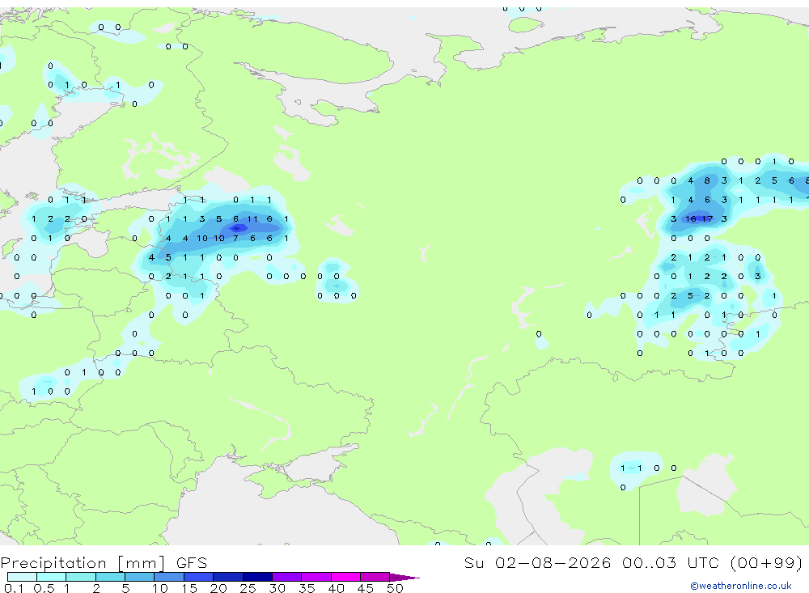Select the 2–5 mm legend color swatch
The width and height of the screenshot is (809, 593).
110,577
